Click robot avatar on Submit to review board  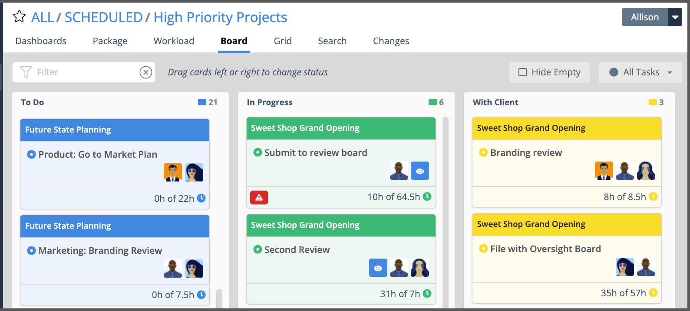click(419, 171)
